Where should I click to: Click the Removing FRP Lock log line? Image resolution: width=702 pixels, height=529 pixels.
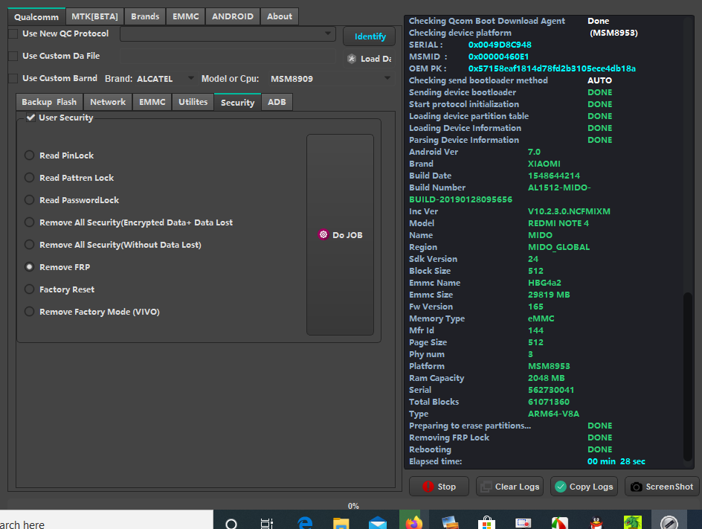(x=510, y=437)
